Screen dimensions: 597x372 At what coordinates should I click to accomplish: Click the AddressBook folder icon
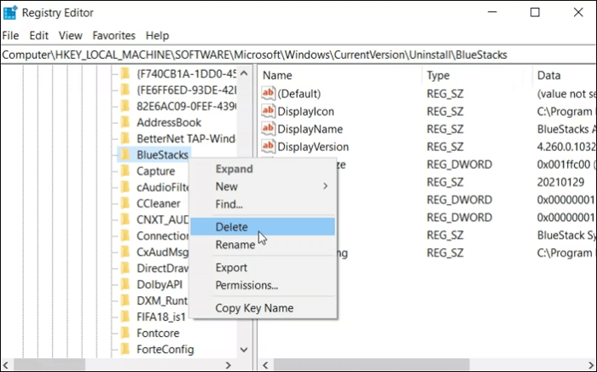click(x=125, y=122)
